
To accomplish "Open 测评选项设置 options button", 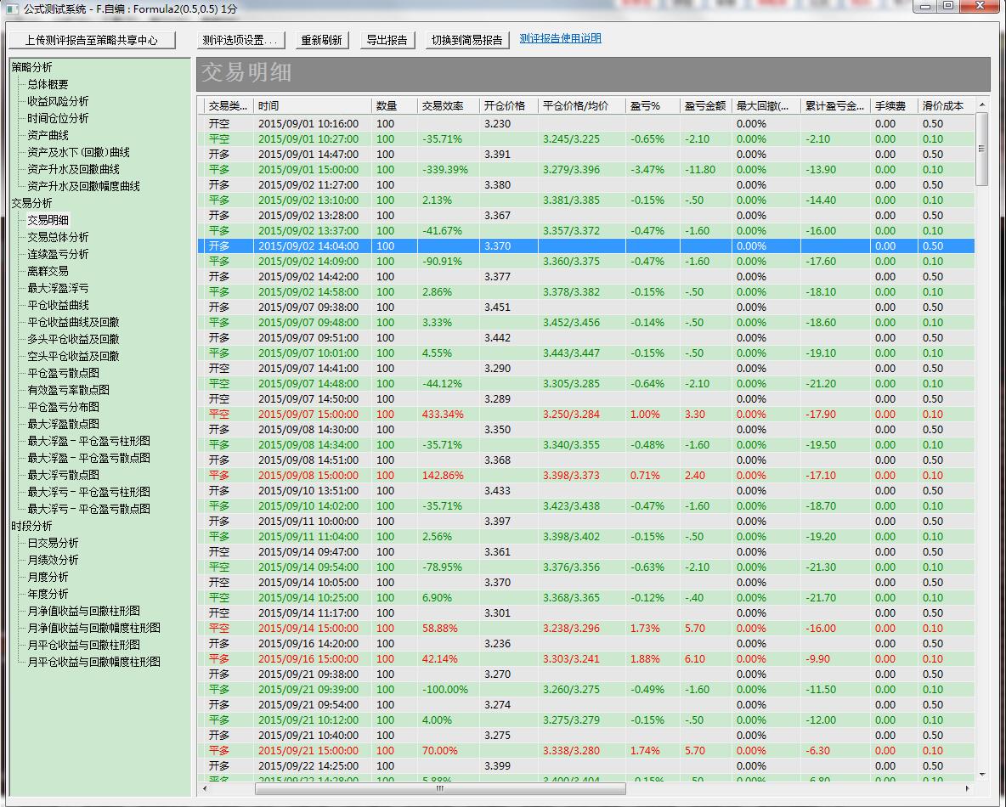I will (x=240, y=40).
